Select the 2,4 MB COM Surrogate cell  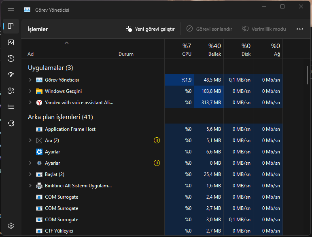[209, 197]
